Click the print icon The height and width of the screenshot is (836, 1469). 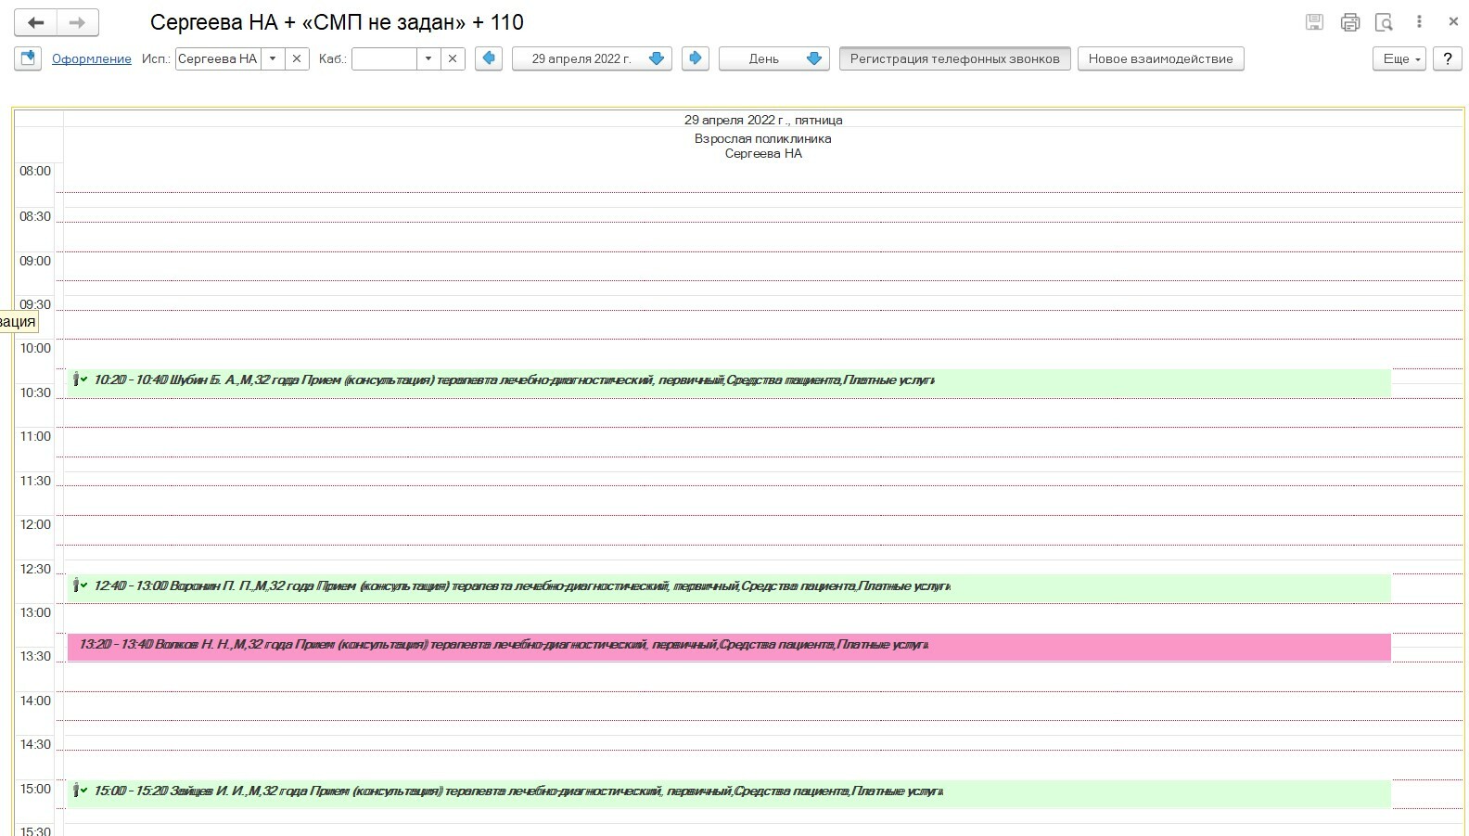pyautogui.click(x=1350, y=22)
